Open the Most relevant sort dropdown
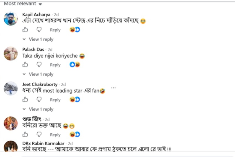Image resolution: width=235 pixels, height=157 pixels. coord(23,3)
